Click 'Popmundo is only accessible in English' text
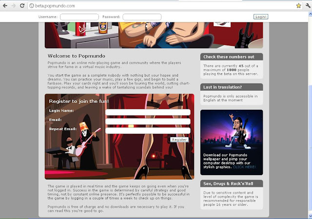The image size is (312, 219). (x=231, y=98)
